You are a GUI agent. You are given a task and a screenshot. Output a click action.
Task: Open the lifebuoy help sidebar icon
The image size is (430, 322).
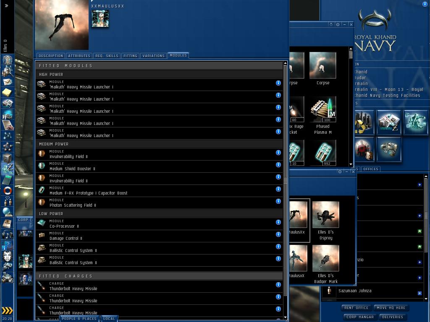pos(7,191)
